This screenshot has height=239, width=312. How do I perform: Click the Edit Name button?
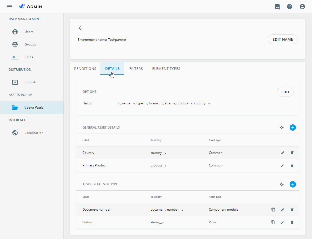[x=282, y=39]
